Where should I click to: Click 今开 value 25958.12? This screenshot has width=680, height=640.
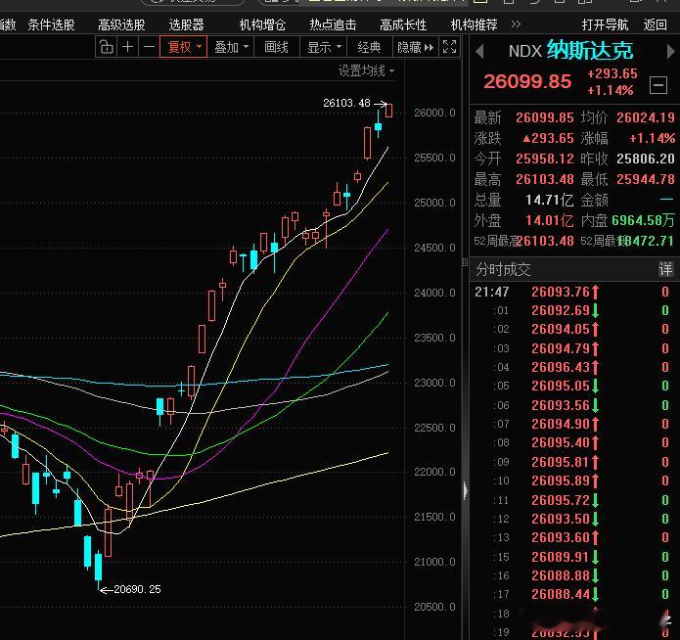(545, 159)
